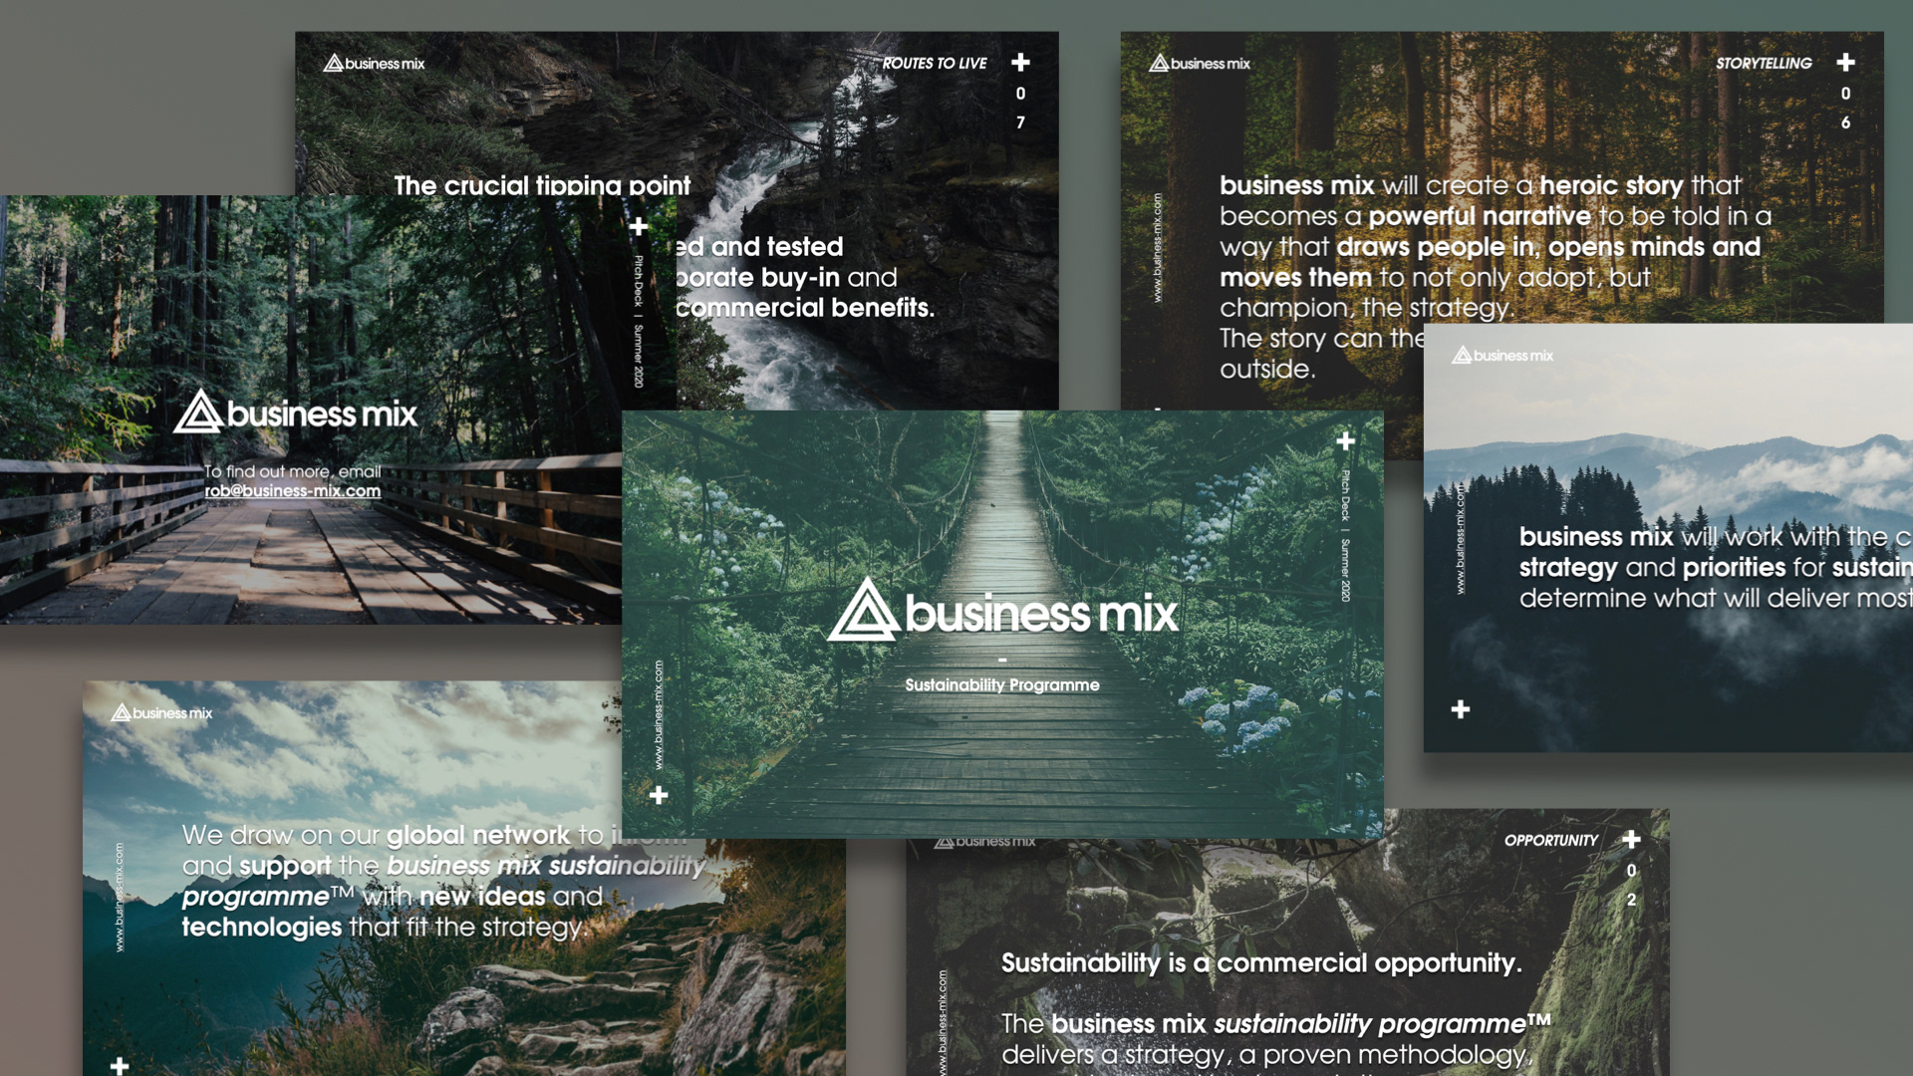Click 'commercial benefits.' text on waterfall slide
The width and height of the screenshot is (1913, 1076).
pyautogui.click(x=805, y=308)
